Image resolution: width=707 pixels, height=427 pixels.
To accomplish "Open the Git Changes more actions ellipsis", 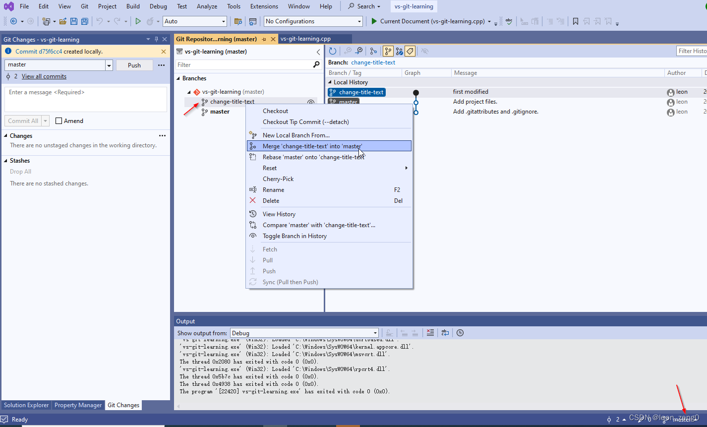I will pyautogui.click(x=162, y=65).
